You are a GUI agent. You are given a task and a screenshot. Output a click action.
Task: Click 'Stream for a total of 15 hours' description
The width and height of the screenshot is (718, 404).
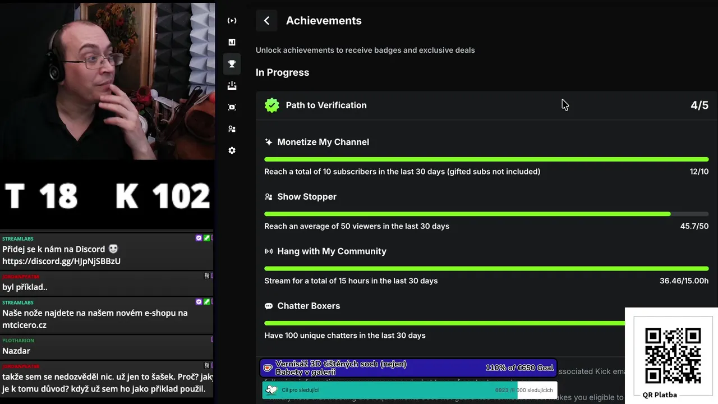tap(351, 281)
